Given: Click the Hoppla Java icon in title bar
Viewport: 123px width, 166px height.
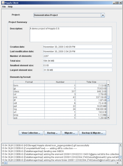Looking at the screenshot, I should tap(3, 3).
